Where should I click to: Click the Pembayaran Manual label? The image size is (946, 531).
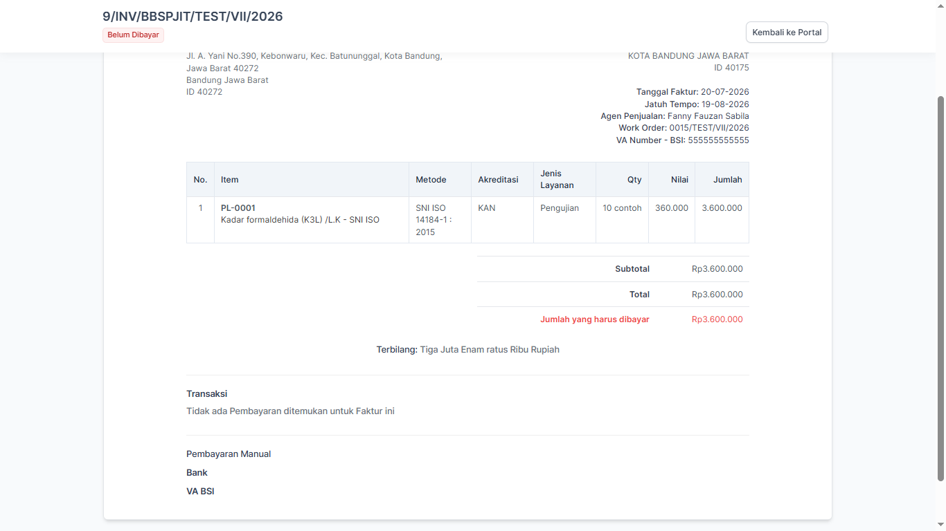click(229, 454)
